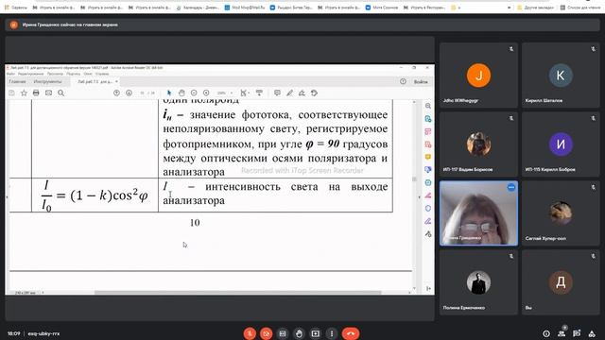Click the sign document icon

pyautogui.click(x=302, y=93)
